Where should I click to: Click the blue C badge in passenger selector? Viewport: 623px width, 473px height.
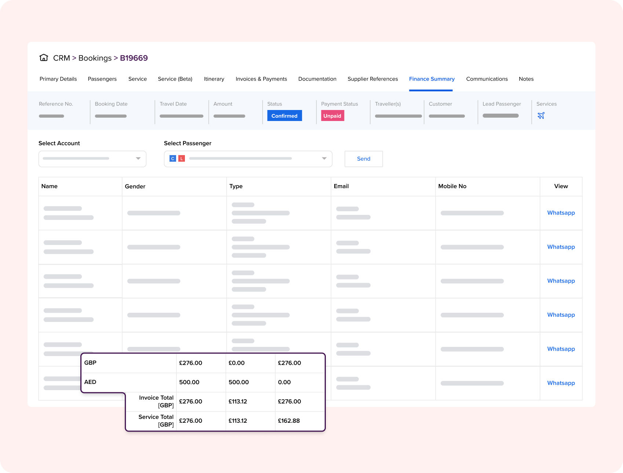[x=173, y=158]
